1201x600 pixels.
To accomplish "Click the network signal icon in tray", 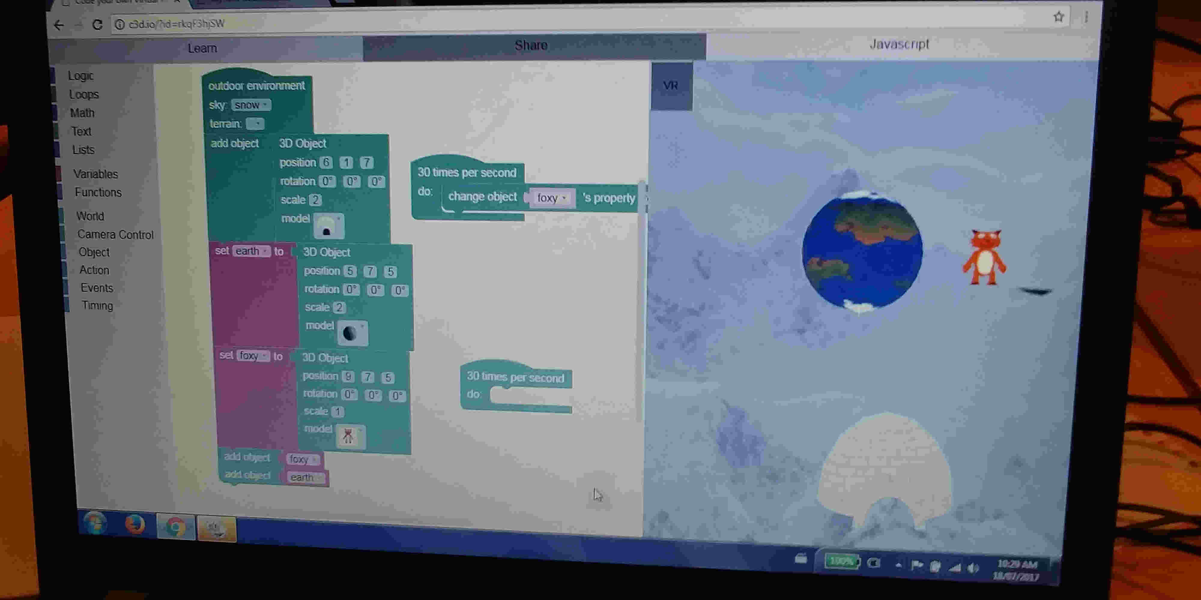I will pyautogui.click(x=955, y=567).
